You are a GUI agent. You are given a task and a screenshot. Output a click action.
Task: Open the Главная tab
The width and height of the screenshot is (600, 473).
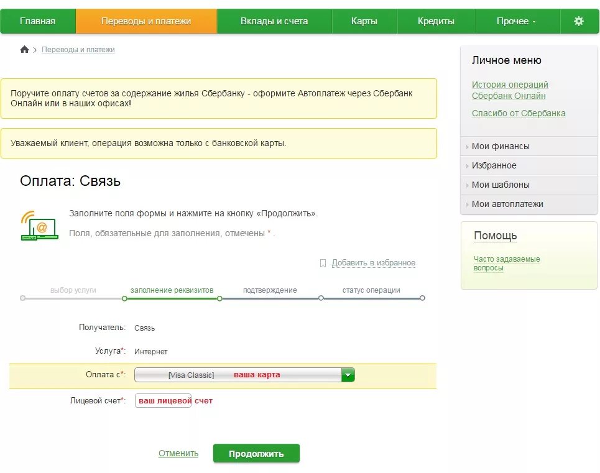point(37,21)
